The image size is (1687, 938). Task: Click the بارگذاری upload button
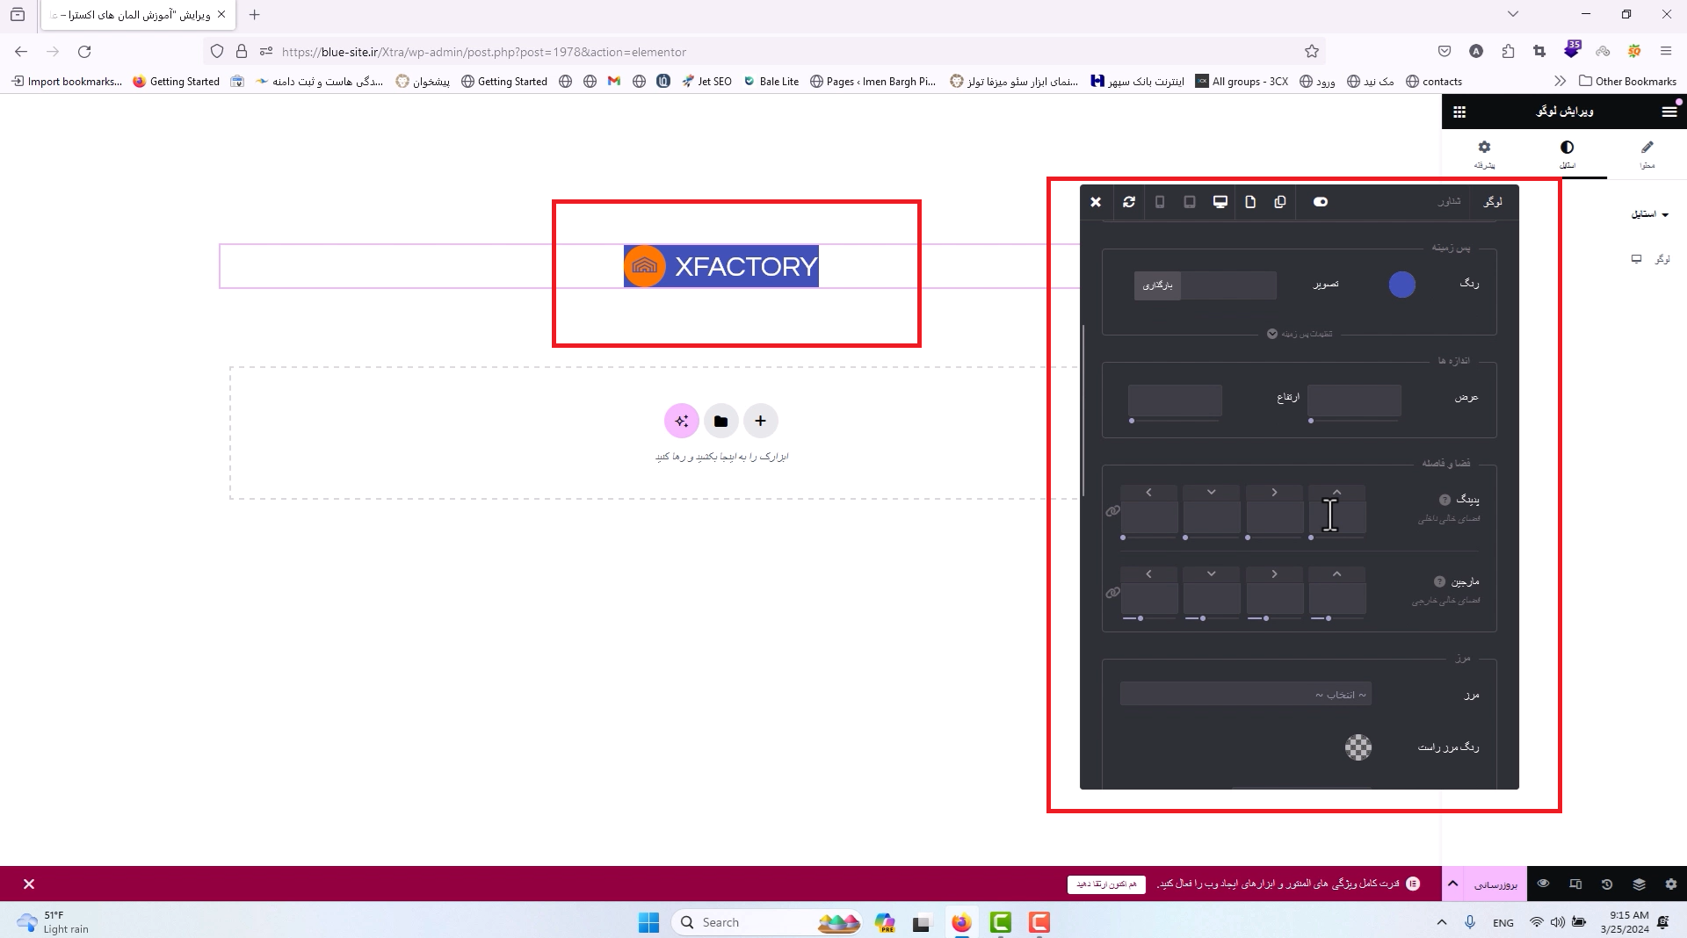[1157, 285]
